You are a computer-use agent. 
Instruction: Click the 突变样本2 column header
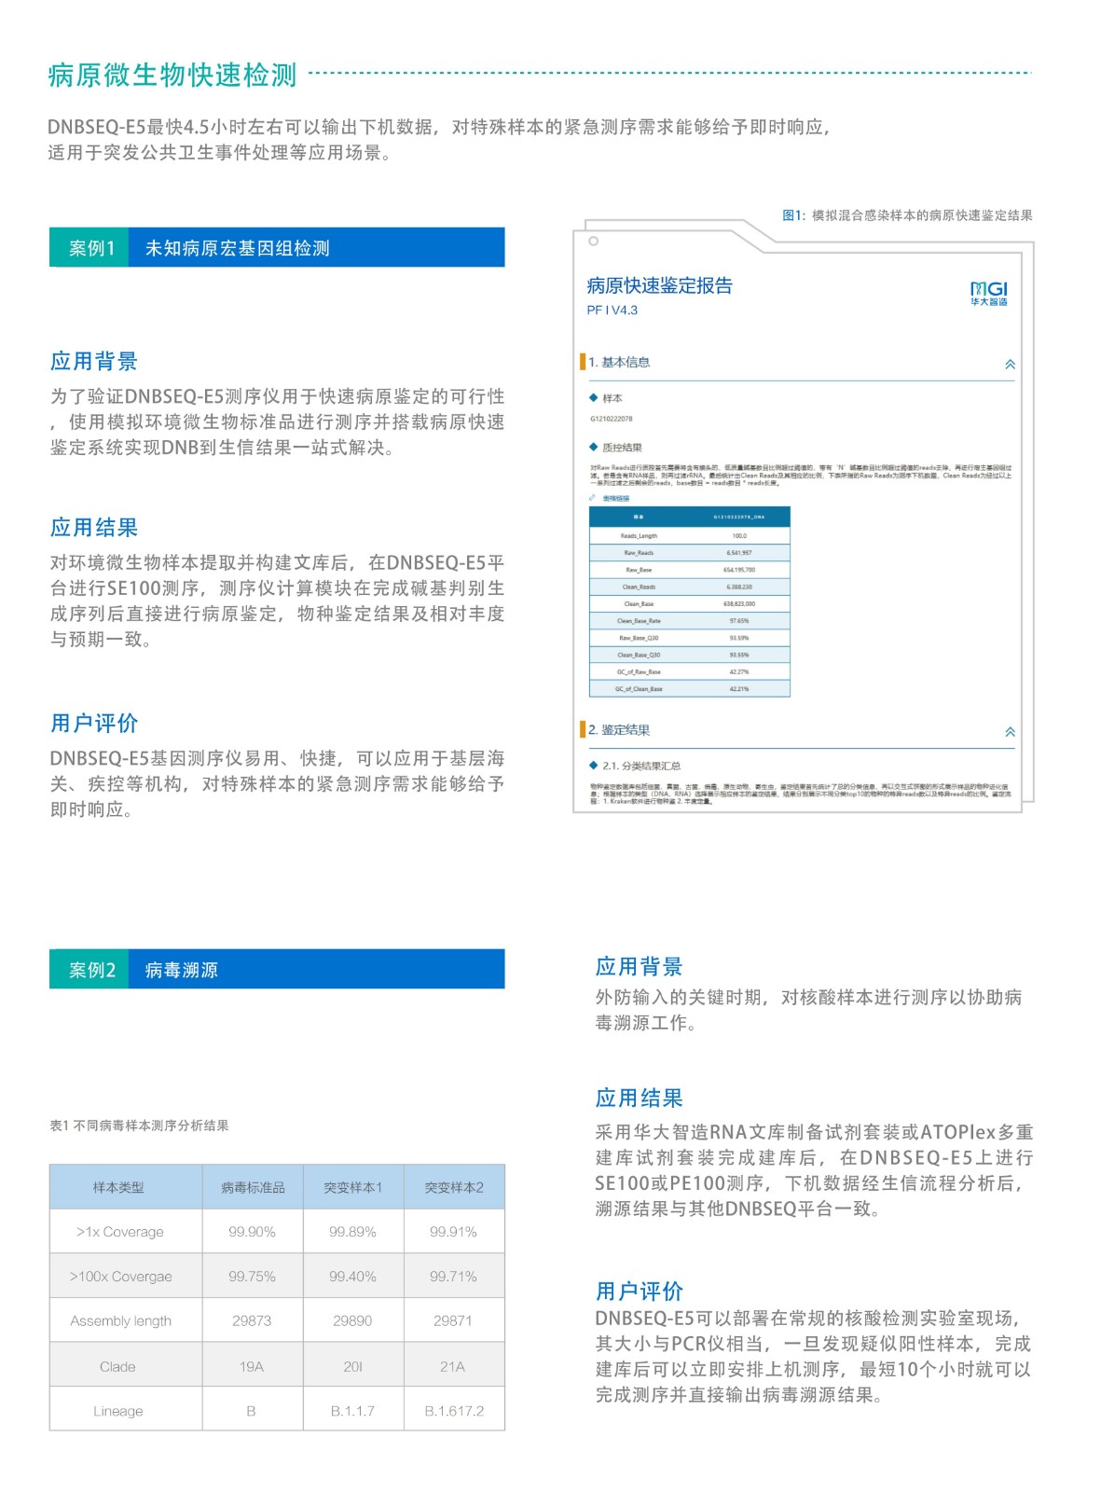tap(454, 1187)
